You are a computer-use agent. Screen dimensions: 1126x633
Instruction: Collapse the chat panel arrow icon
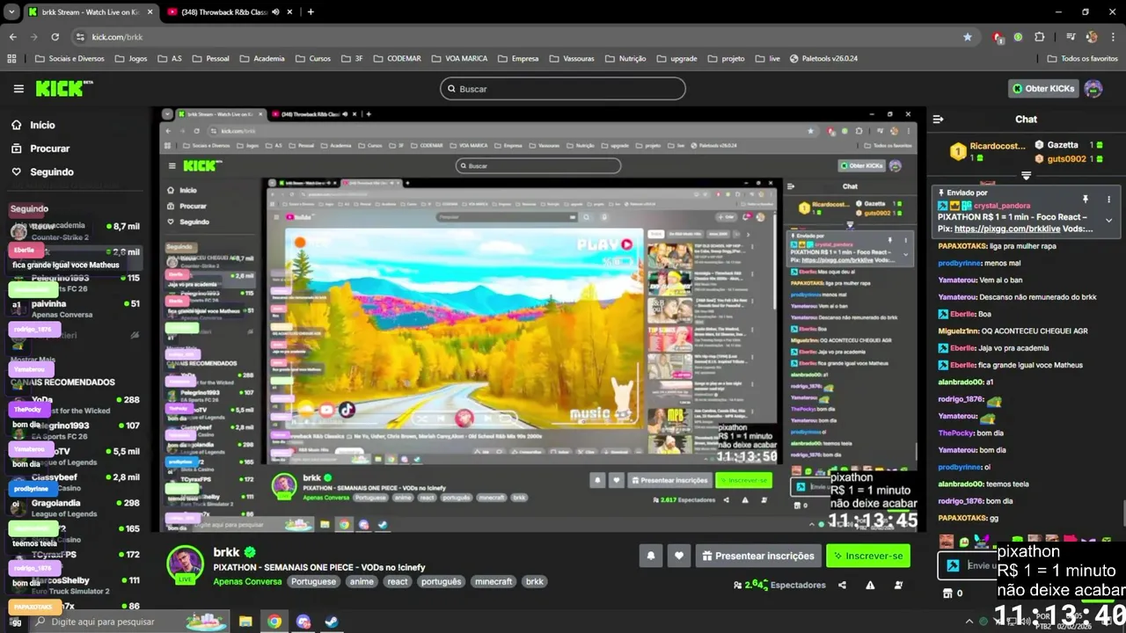pyautogui.click(x=938, y=120)
